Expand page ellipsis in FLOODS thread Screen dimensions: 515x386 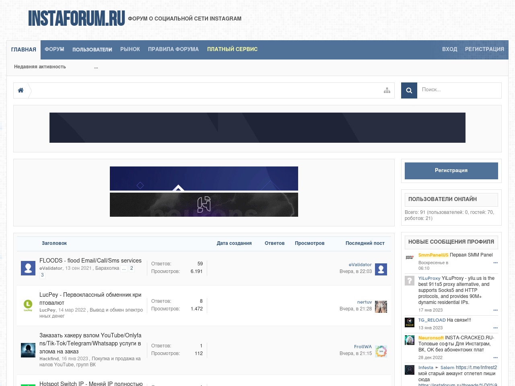(124, 268)
